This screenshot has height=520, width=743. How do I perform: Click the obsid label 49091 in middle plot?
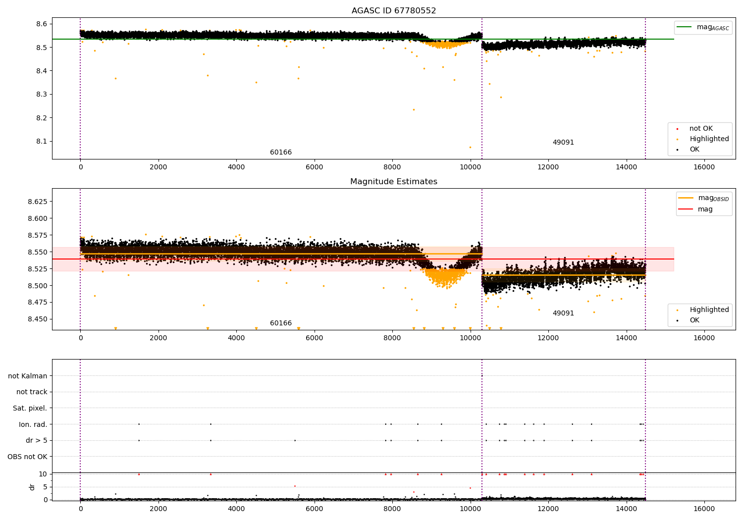[x=563, y=313]
